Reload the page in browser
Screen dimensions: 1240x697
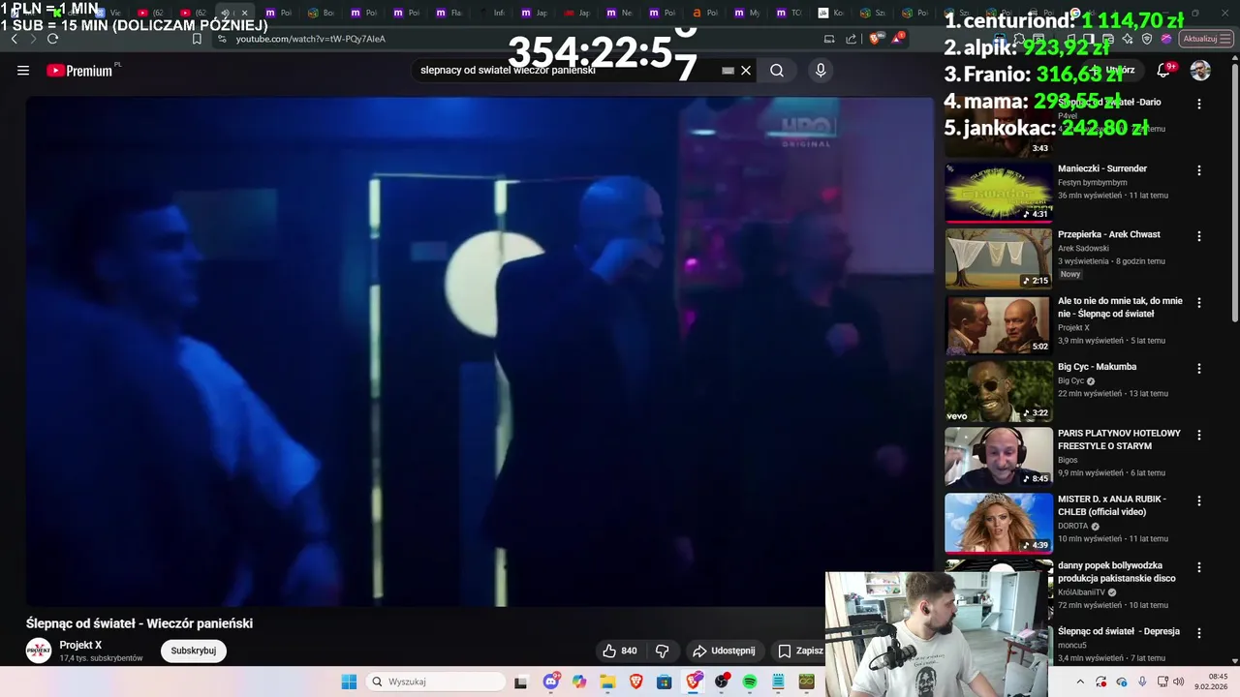pyautogui.click(x=52, y=39)
